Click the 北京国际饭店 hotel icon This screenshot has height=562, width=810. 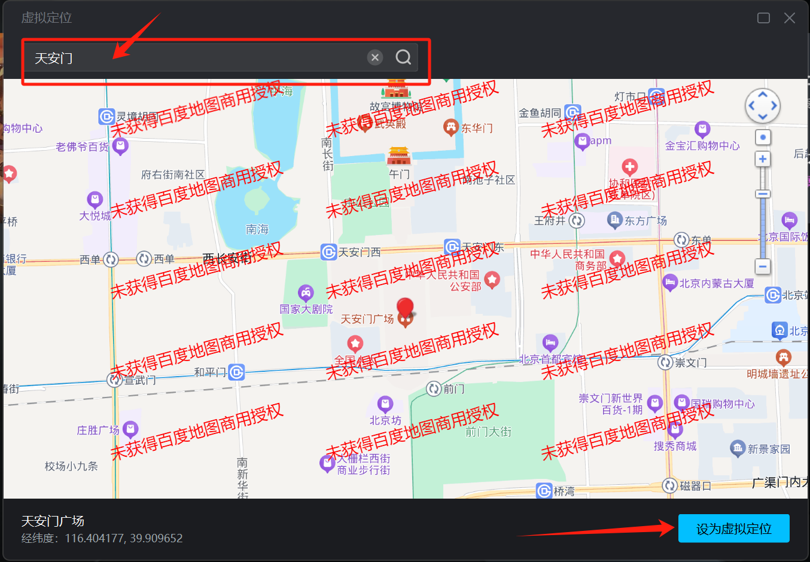pyautogui.click(x=790, y=221)
